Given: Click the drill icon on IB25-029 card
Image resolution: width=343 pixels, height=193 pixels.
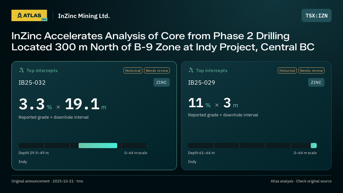Looking at the screenshot, I should coord(191,70).
